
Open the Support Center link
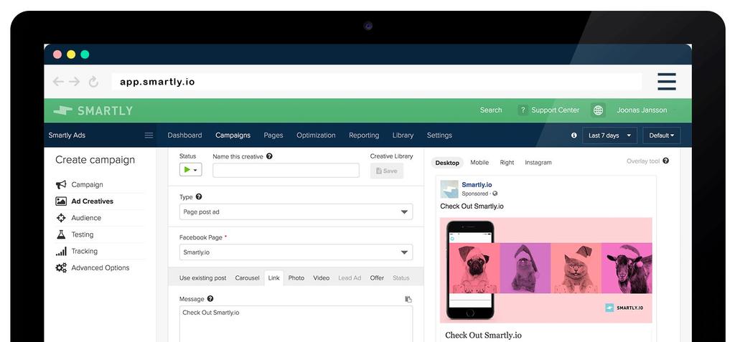click(555, 110)
